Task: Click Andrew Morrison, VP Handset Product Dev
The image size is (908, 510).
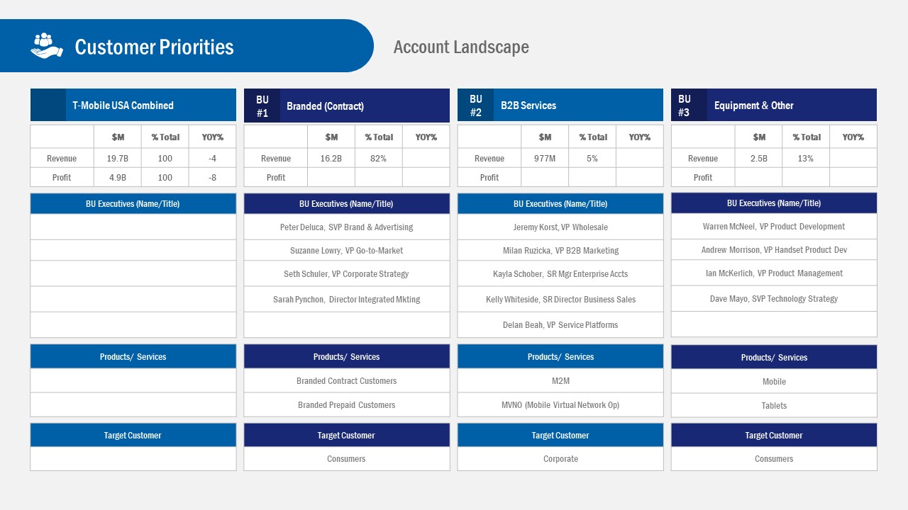Action: point(774,250)
